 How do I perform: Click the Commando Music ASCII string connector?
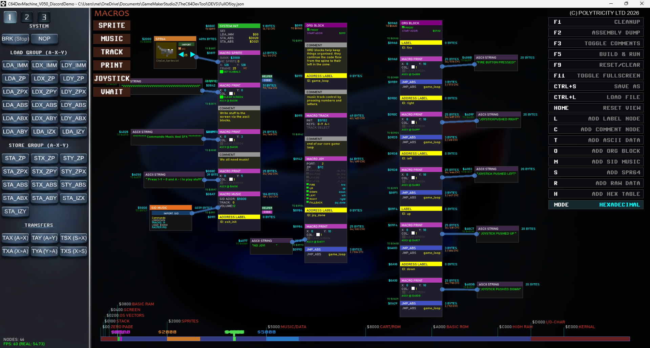[203, 139]
